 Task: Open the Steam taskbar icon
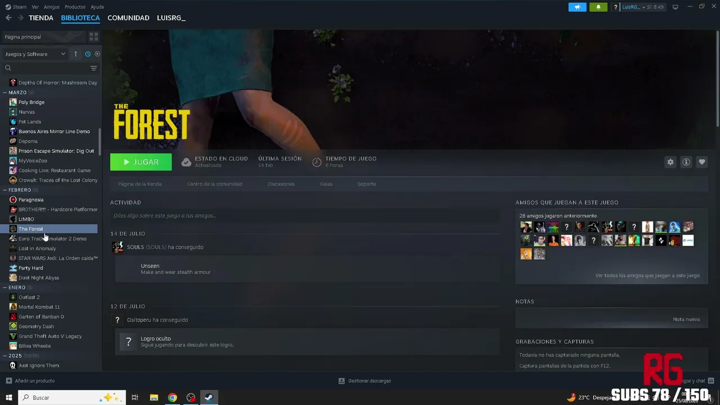208,397
